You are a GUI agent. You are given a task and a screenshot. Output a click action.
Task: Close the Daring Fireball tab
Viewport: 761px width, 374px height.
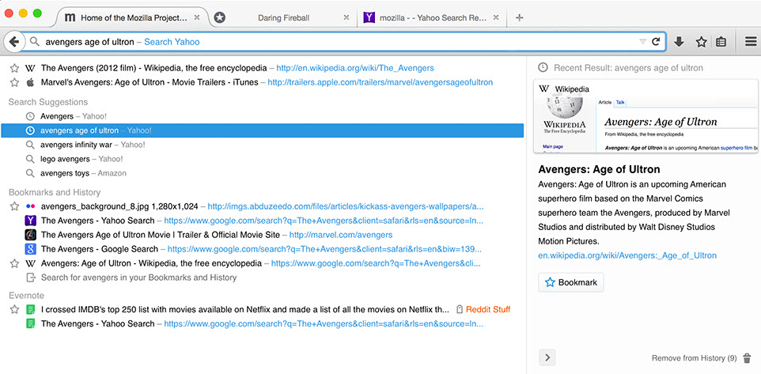346,17
